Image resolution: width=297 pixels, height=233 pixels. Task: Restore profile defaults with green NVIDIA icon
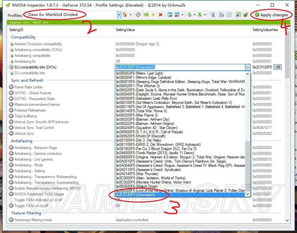pyautogui.click(x=146, y=15)
